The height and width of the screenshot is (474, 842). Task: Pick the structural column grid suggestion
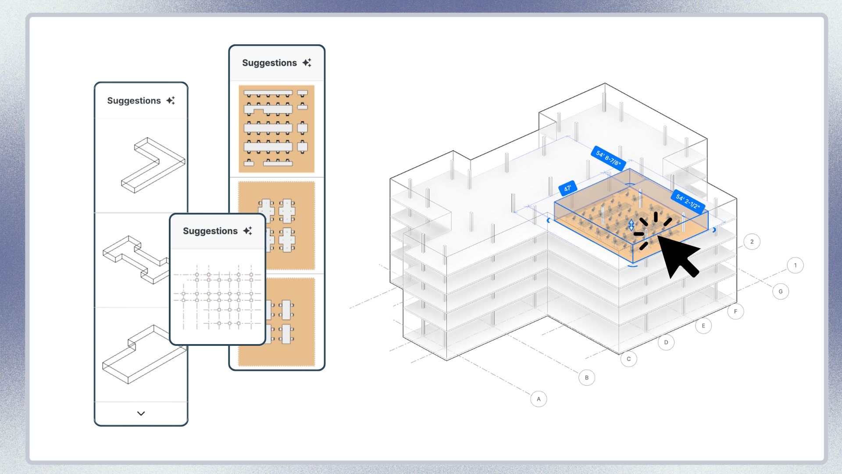218,298
